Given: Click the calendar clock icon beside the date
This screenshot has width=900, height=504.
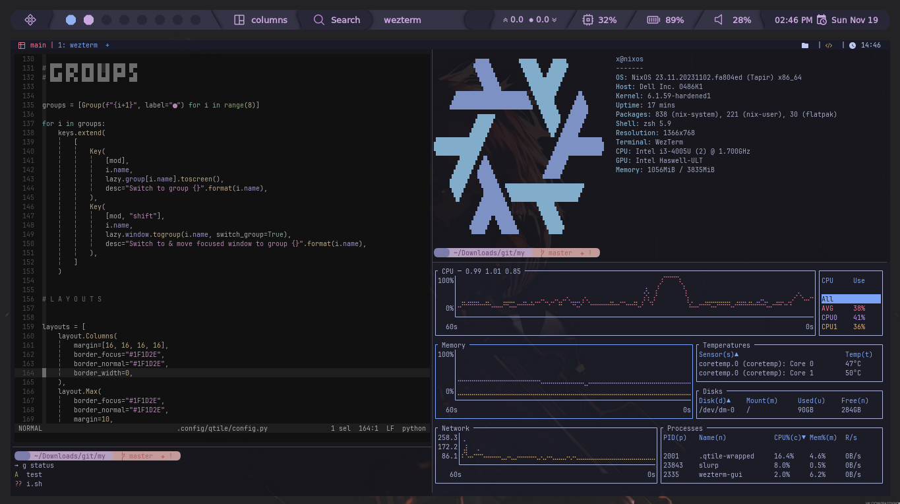Looking at the screenshot, I should 822,20.
